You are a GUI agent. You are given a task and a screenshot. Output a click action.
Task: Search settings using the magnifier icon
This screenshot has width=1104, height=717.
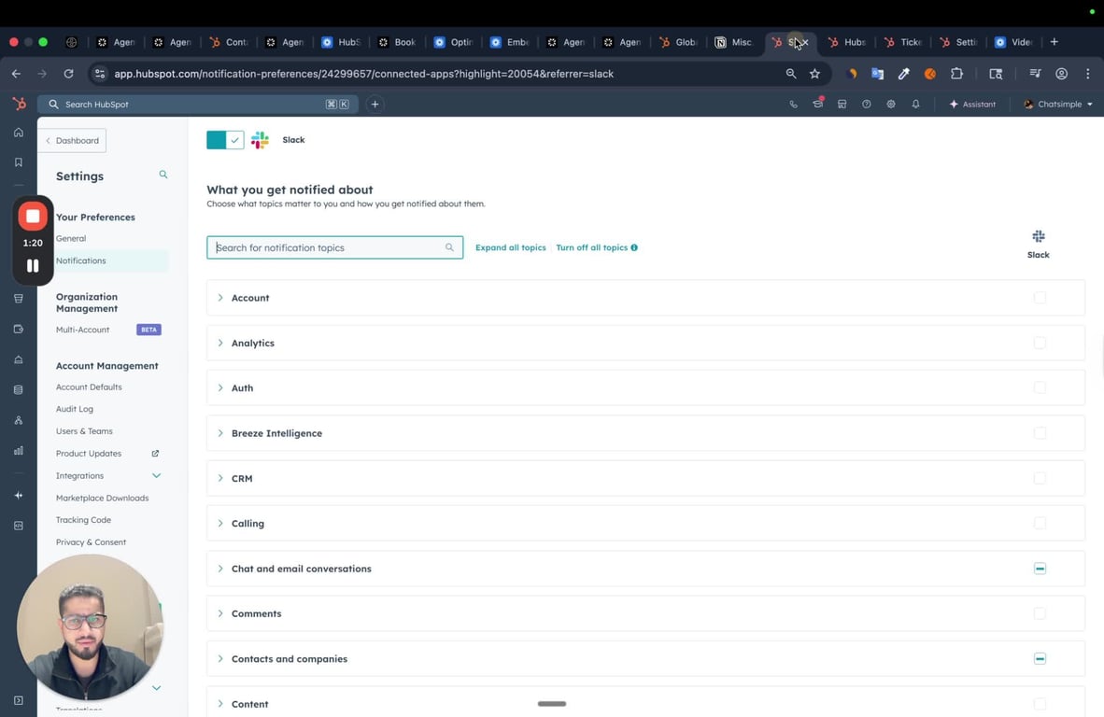coord(163,175)
